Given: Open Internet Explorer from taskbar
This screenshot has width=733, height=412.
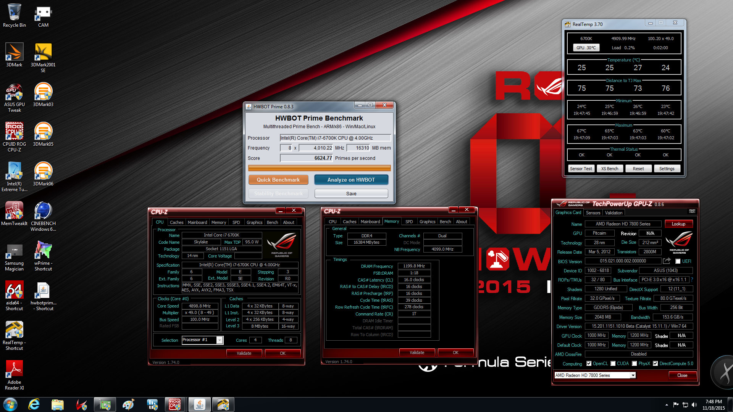Looking at the screenshot, I should pos(34,404).
